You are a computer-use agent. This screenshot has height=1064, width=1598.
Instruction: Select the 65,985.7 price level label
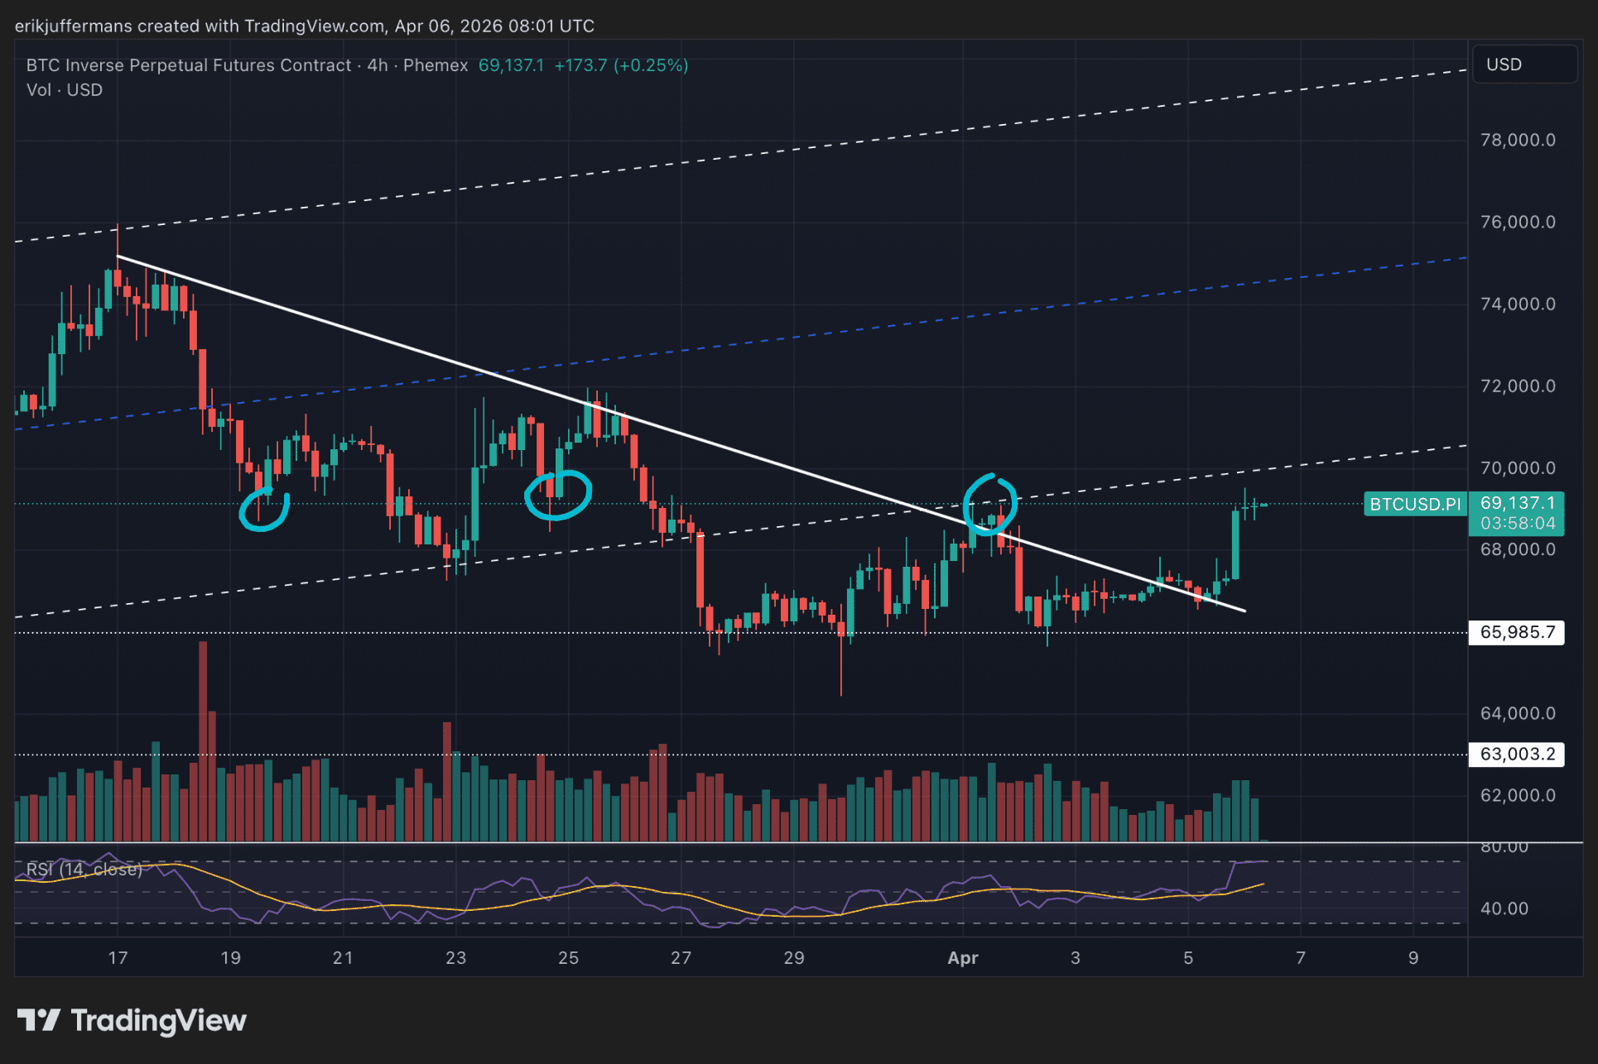pyautogui.click(x=1516, y=631)
